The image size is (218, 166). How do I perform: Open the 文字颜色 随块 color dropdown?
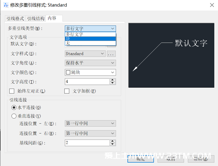[90, 72]
